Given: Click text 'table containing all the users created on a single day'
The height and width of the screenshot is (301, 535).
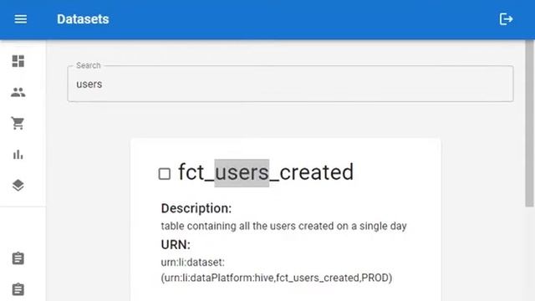Looking at the screenshot, I should pyautogui.click(x=284, y=226).
